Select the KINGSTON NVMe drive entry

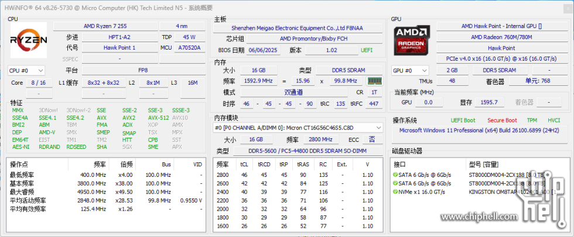[504, 191]
